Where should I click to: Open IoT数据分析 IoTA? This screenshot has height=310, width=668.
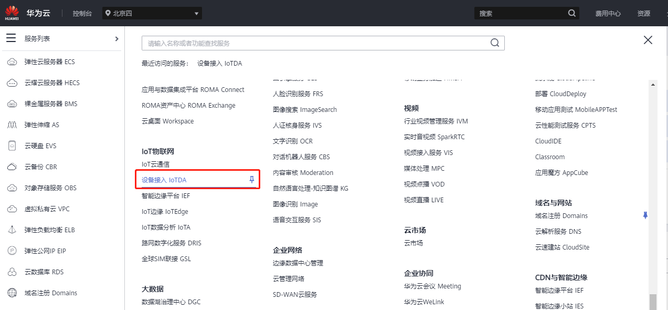coord(166,227)
